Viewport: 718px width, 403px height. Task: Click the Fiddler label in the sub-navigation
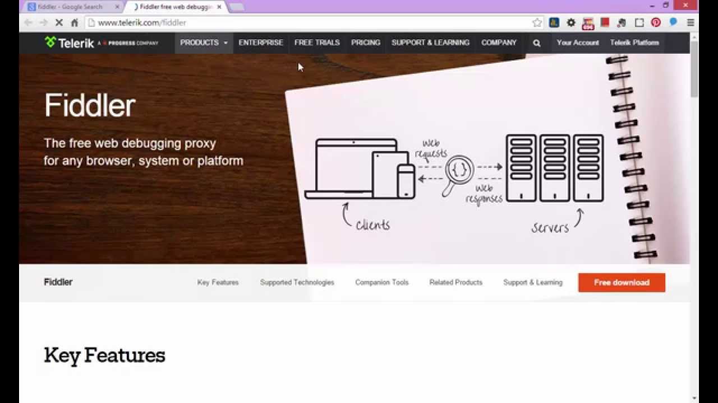point(58,282)
